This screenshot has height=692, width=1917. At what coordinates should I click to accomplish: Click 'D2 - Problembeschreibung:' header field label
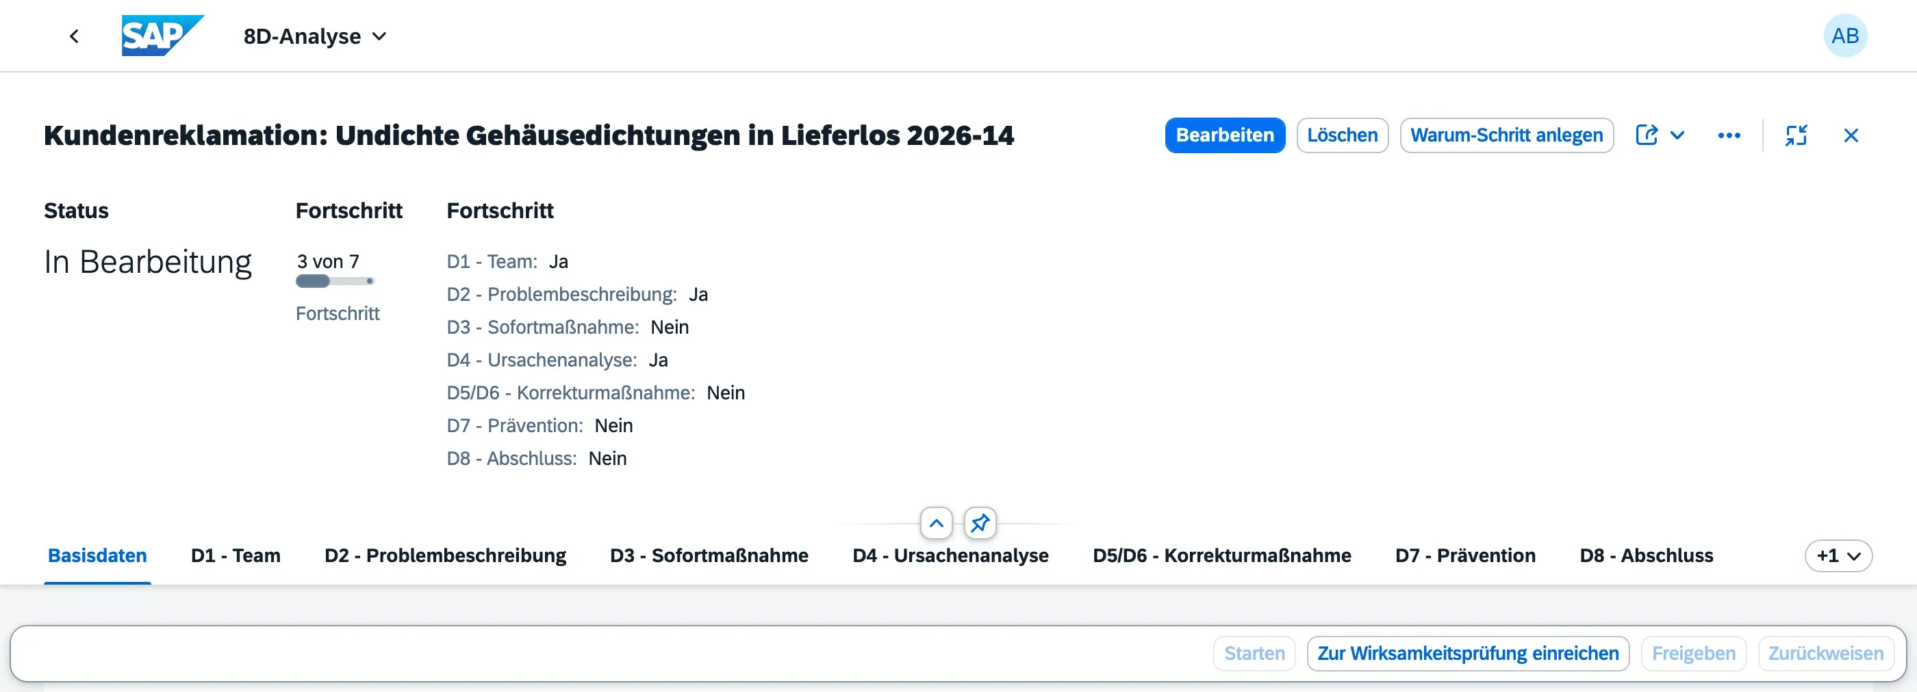(562, 294)
